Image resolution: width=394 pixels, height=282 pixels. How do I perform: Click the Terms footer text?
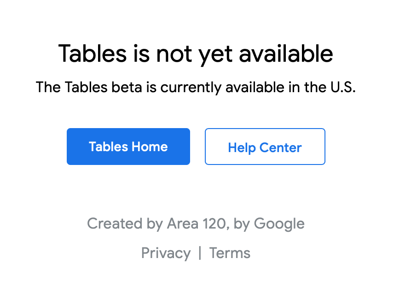230,253
